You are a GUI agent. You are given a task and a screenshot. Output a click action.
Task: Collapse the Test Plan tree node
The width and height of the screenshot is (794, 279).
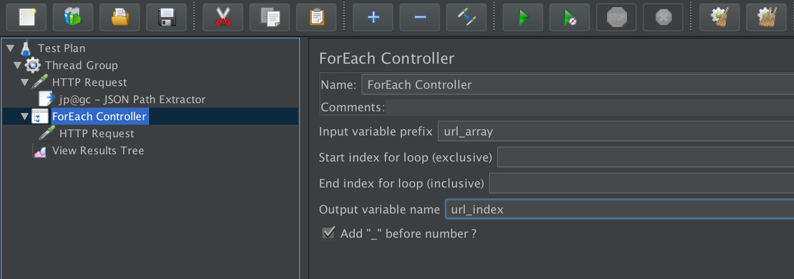(10, 48)
